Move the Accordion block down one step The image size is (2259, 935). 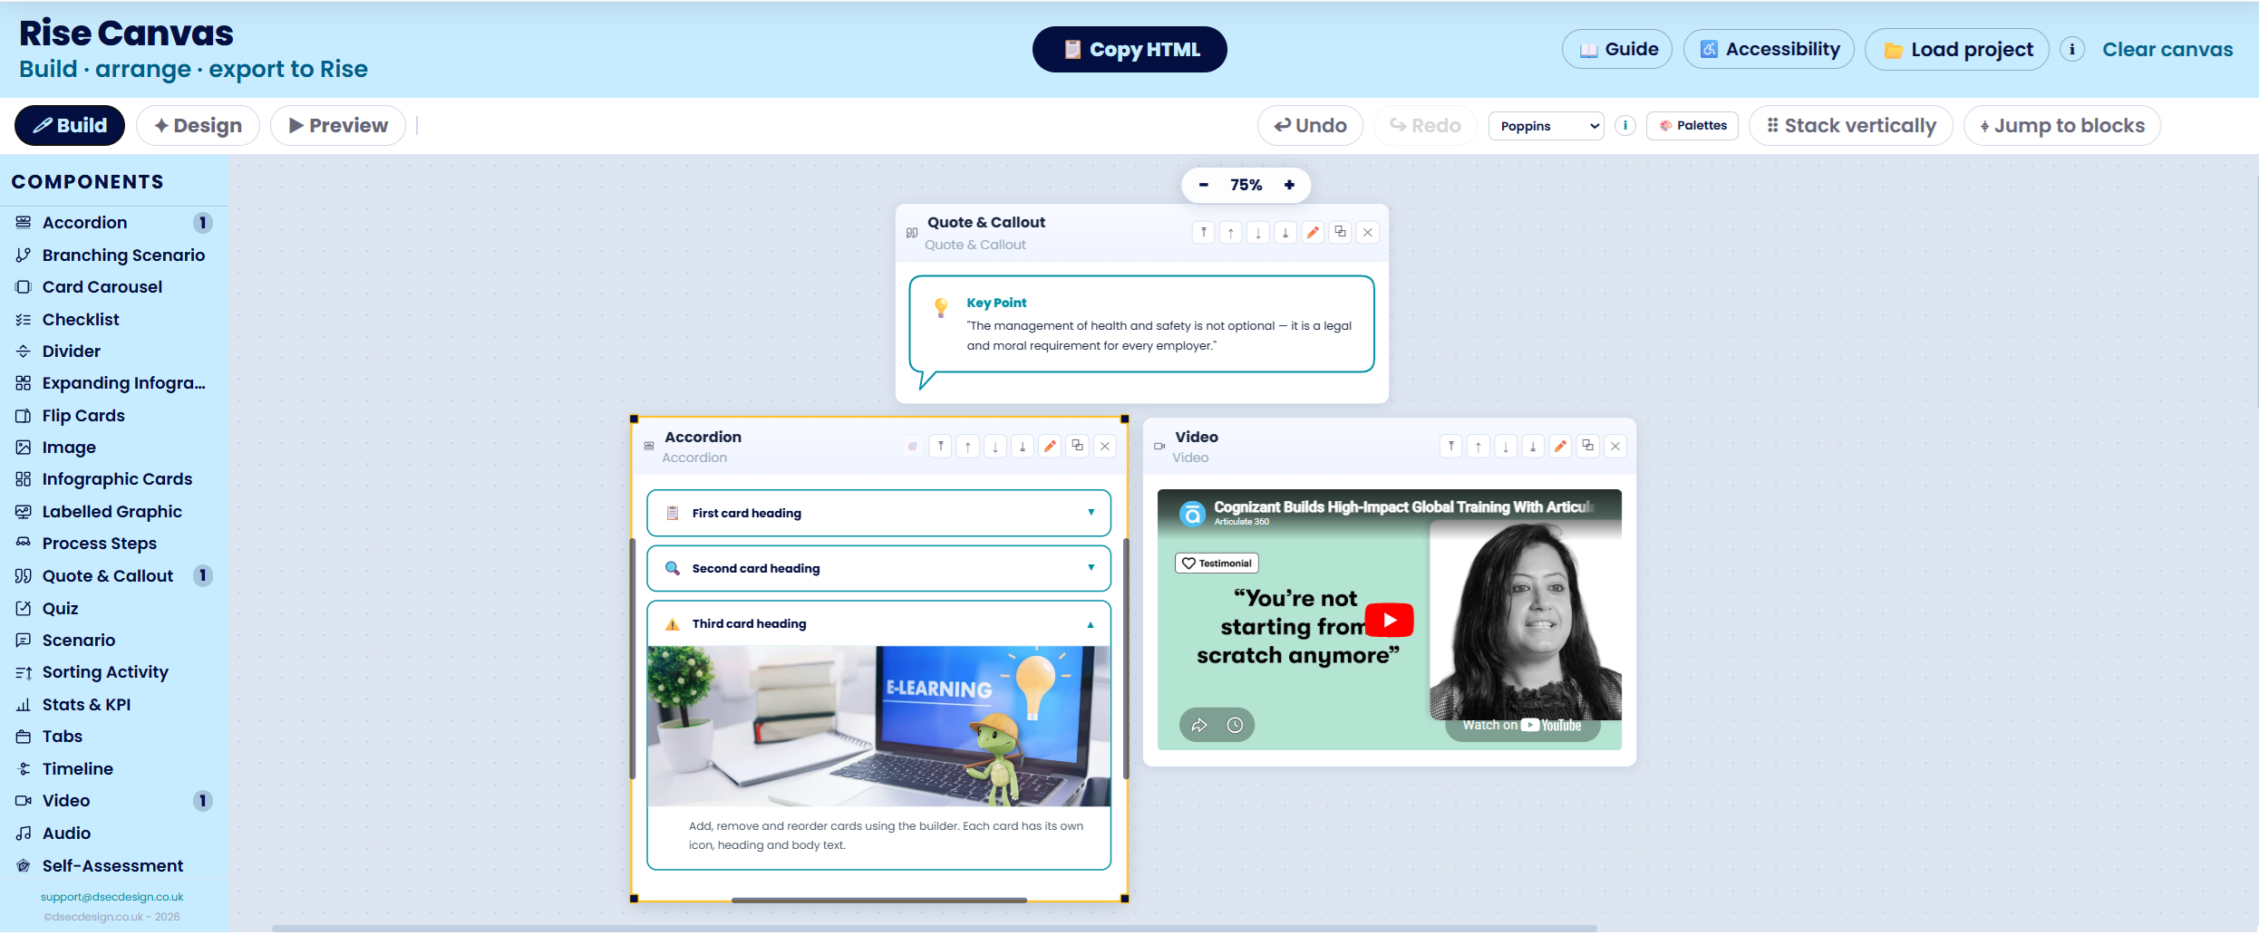(x=995, y=447)
